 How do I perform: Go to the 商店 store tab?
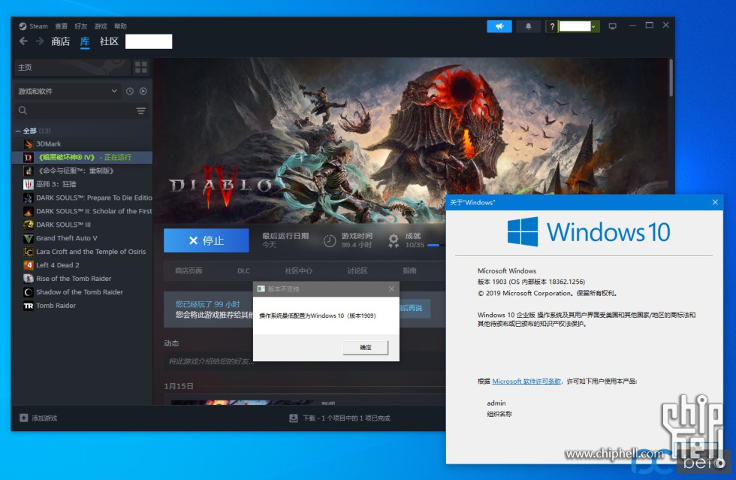tap(61, 41)
